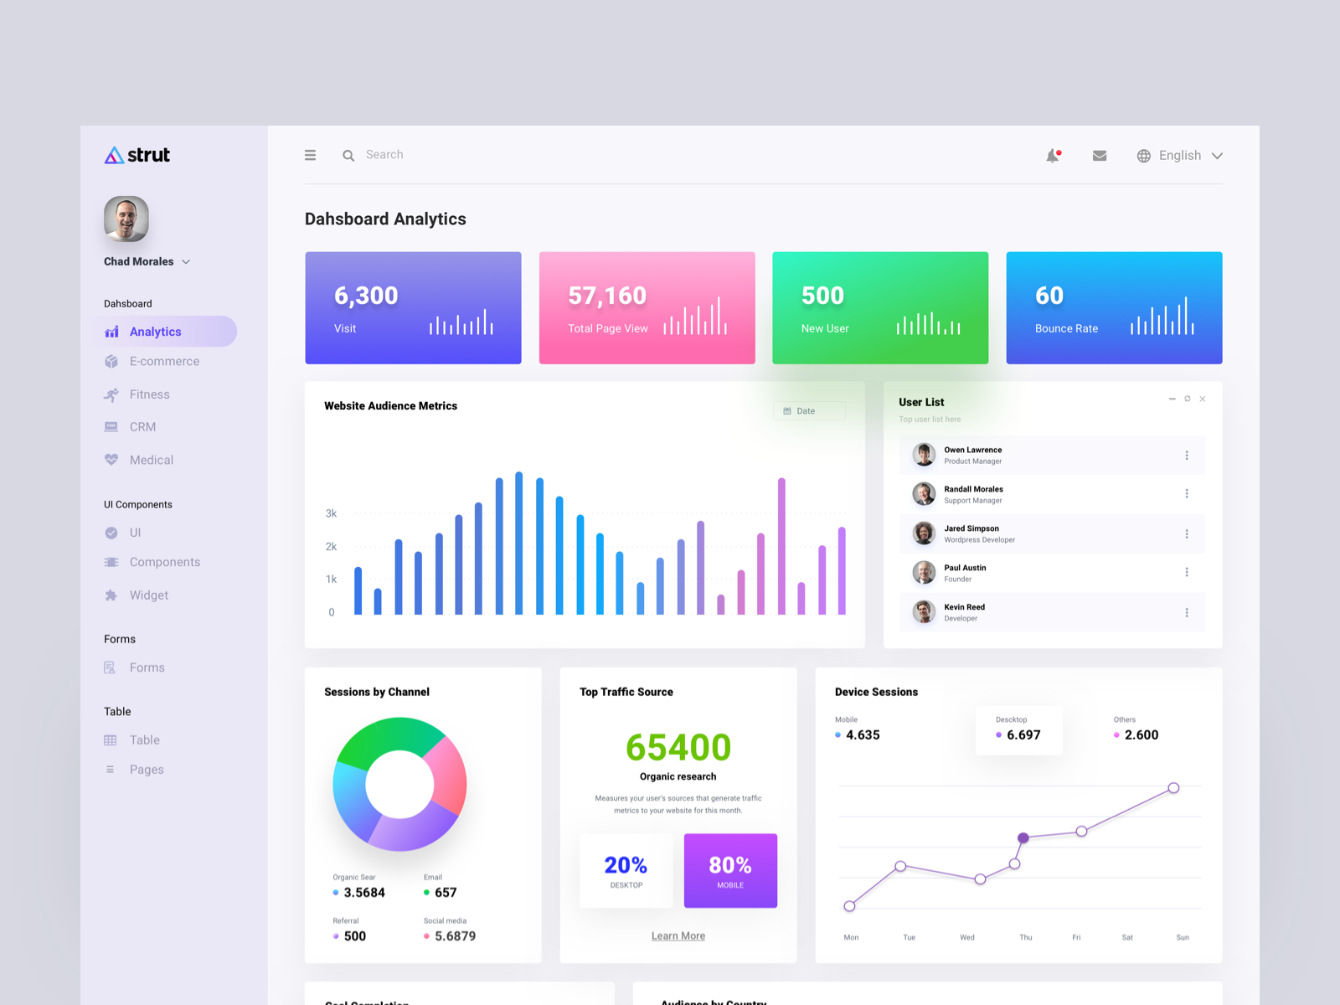
Task: Click the pink segment of donut chart
Action: 448,775
